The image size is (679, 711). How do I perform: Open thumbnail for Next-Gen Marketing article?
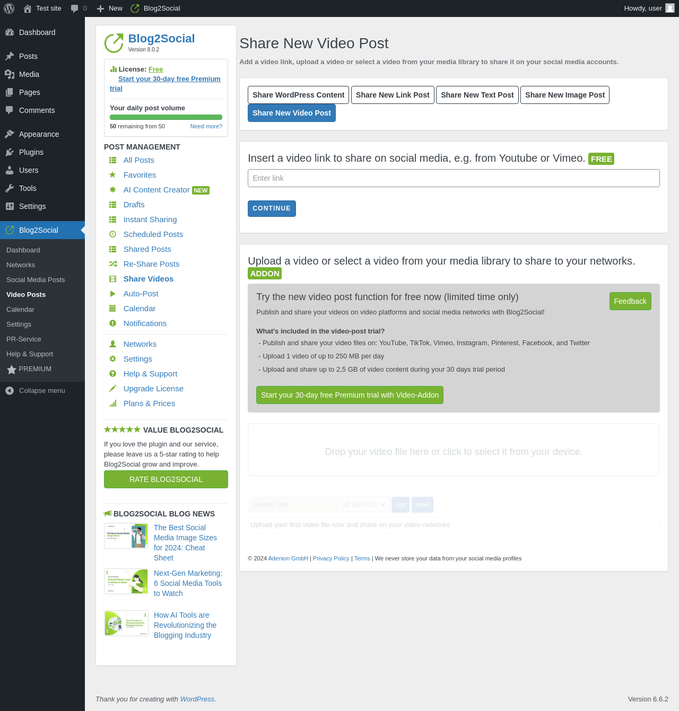[x=126, y=582]
